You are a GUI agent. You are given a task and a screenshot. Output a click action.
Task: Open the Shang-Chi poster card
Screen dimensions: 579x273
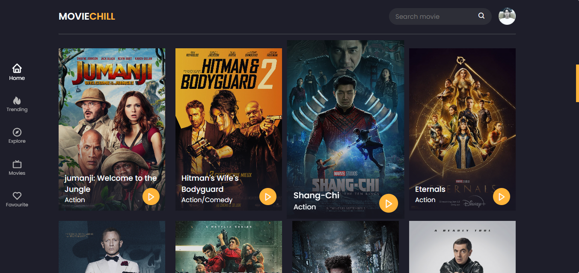pos(345,129)
